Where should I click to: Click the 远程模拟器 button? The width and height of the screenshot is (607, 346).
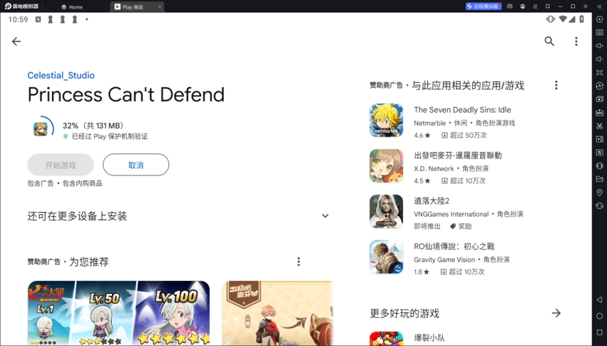pos(484,6)
